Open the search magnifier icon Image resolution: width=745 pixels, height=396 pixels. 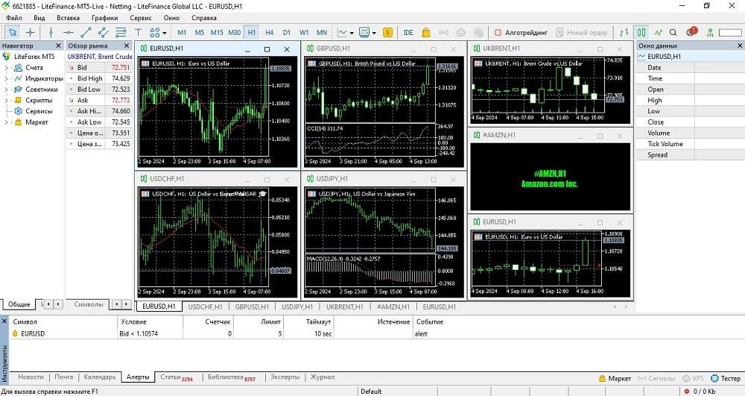click(673, 32)
